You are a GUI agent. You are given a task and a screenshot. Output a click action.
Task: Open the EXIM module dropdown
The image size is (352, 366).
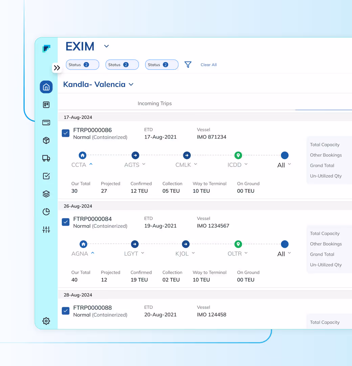(x=107, y=46)
